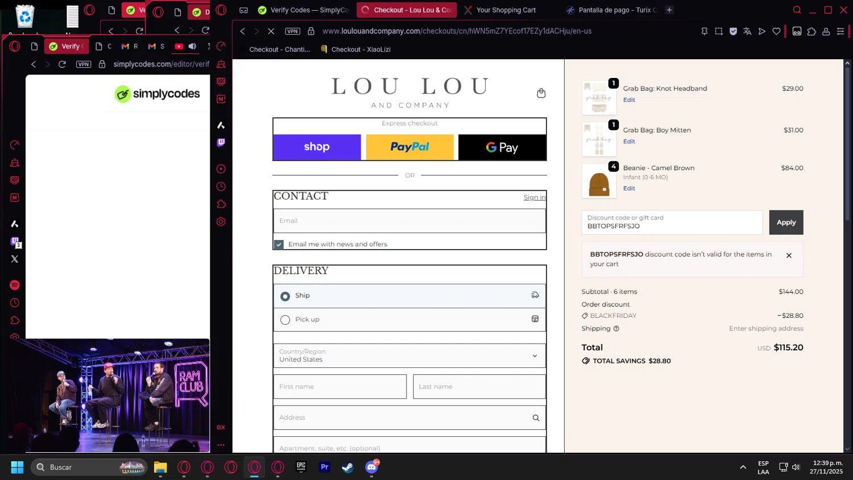Switch to Pantalla de pago - Turix tab

click(611, 10)
